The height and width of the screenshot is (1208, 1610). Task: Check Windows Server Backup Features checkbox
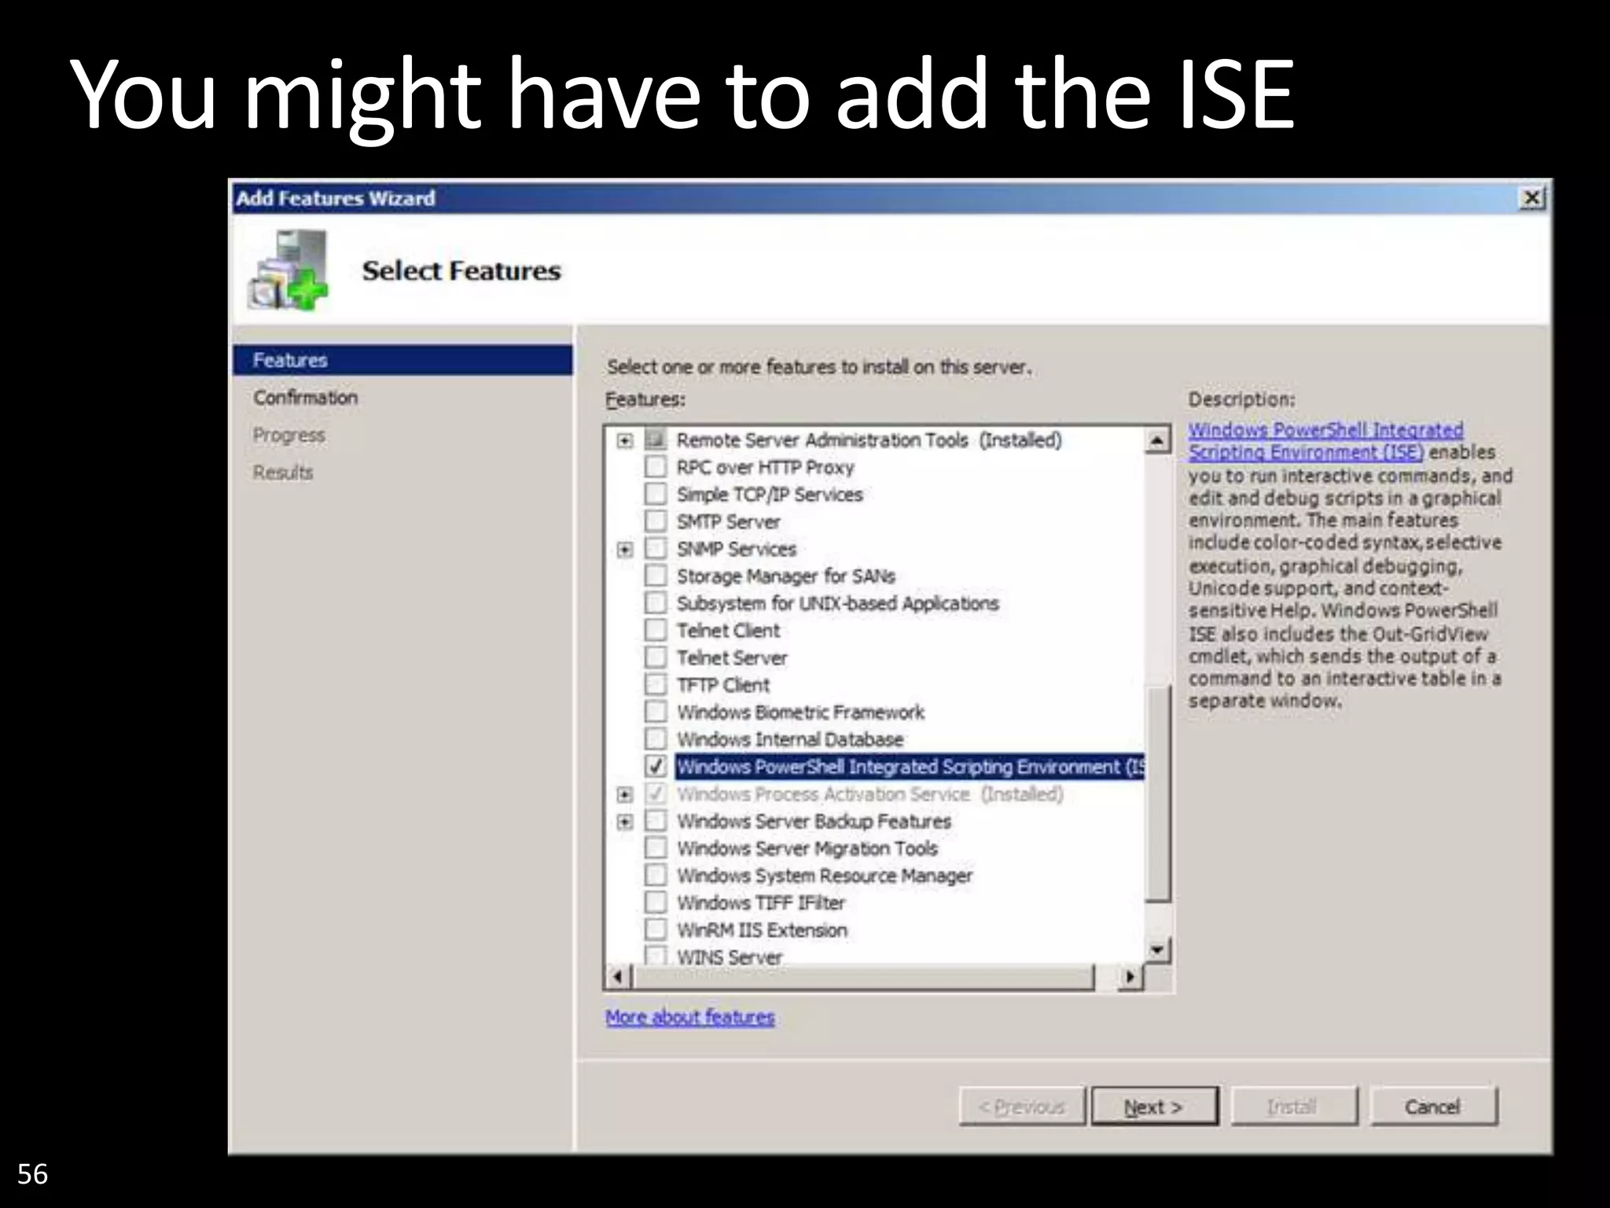[656, 821]
